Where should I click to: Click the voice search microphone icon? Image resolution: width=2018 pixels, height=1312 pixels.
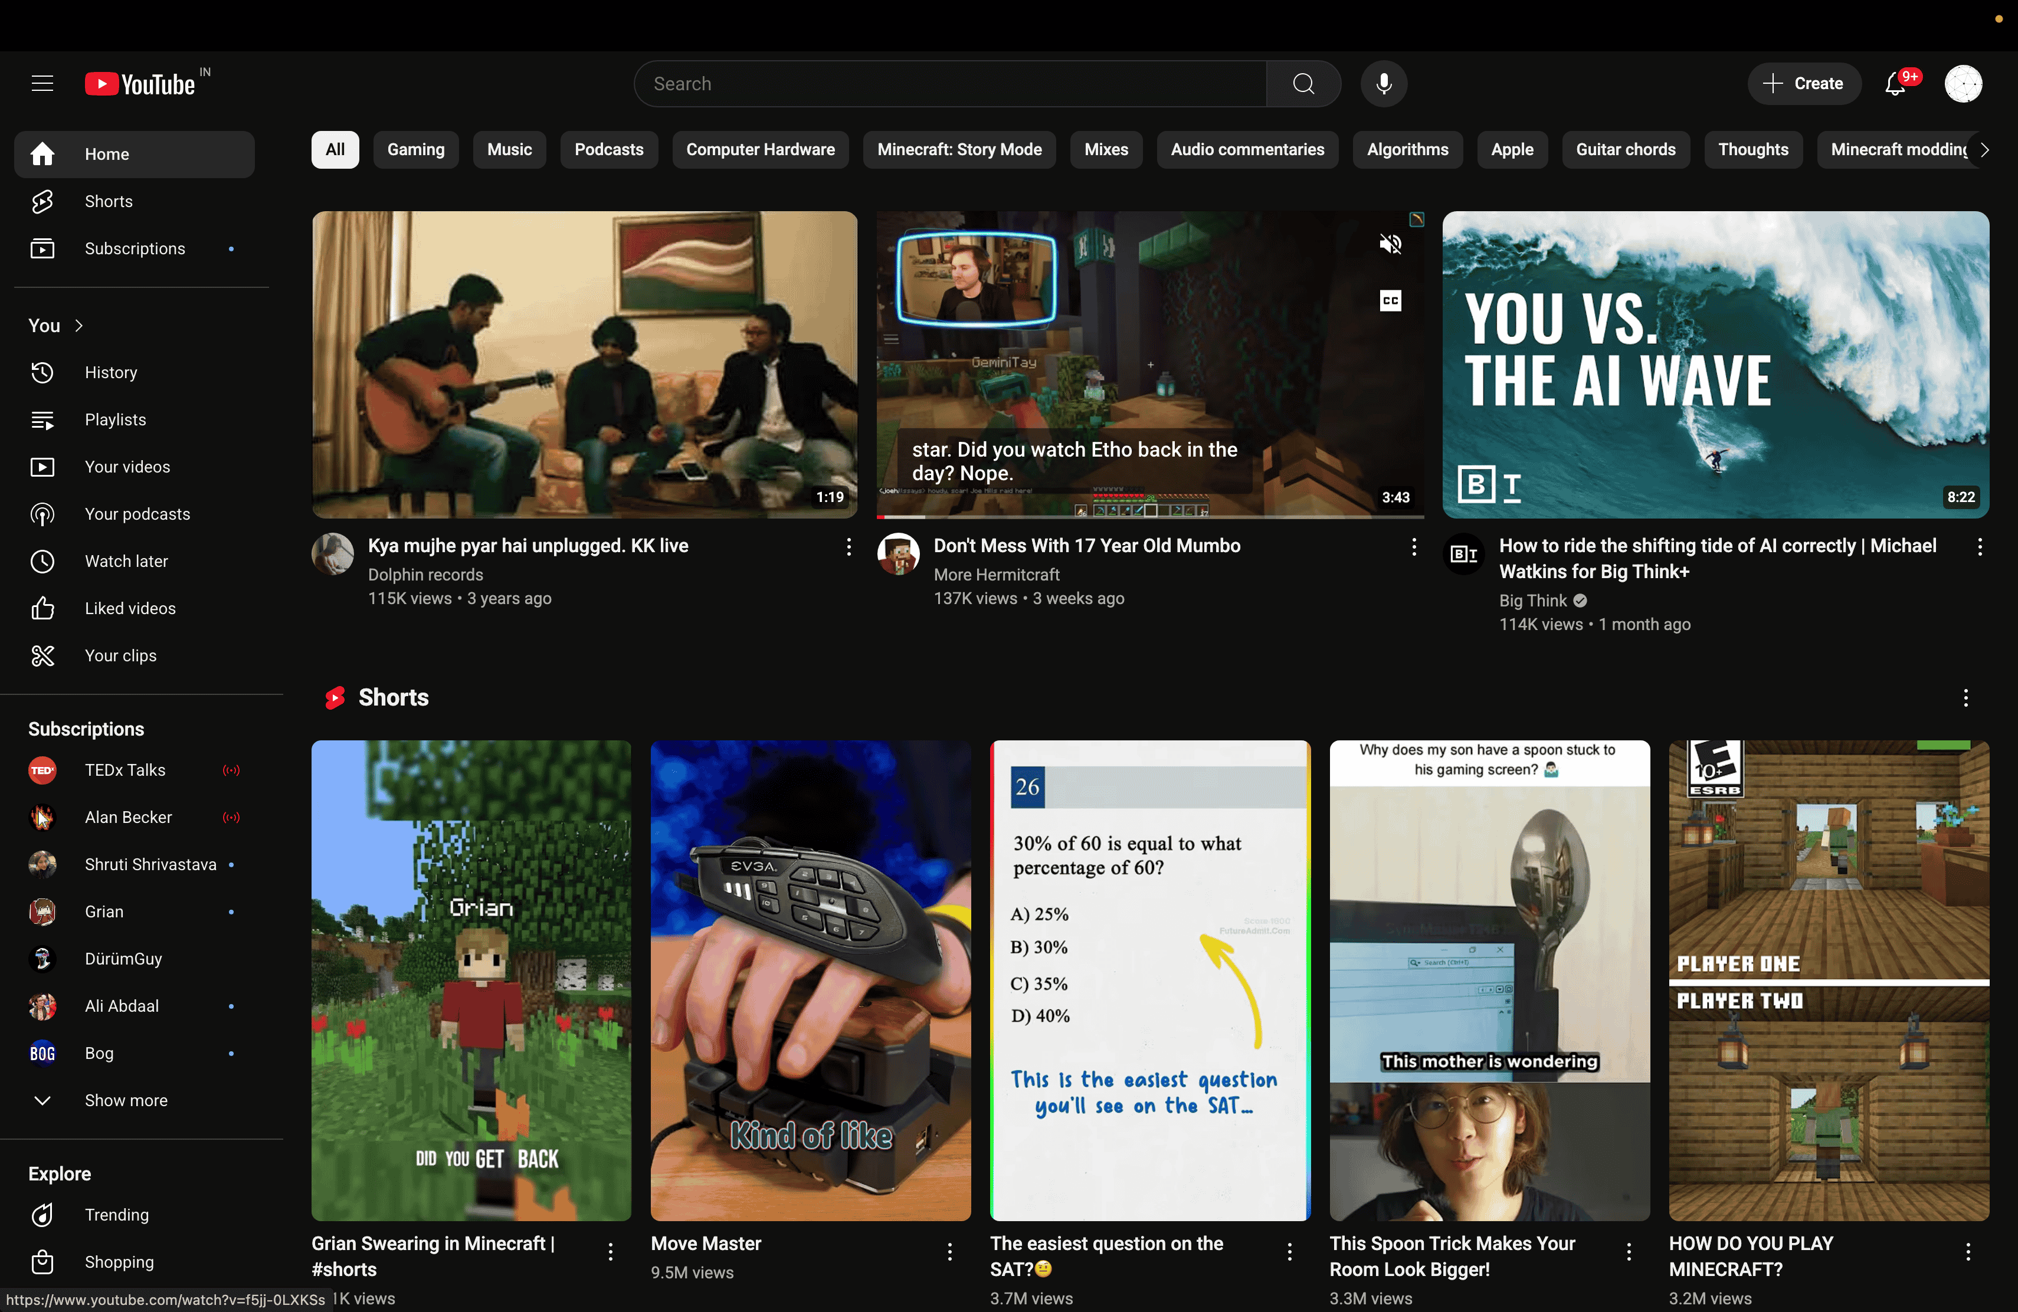[1383, 83]
